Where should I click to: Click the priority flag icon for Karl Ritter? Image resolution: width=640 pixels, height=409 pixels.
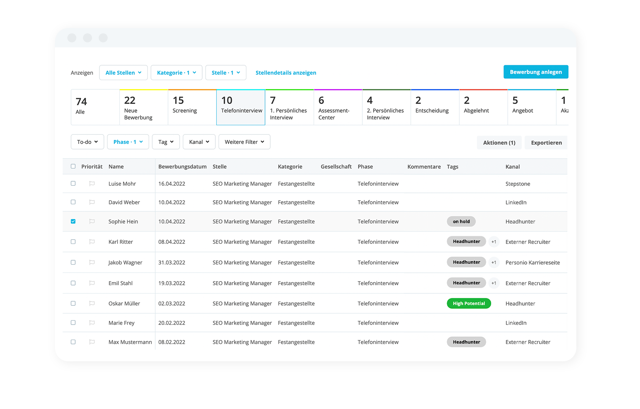[92, 242]
